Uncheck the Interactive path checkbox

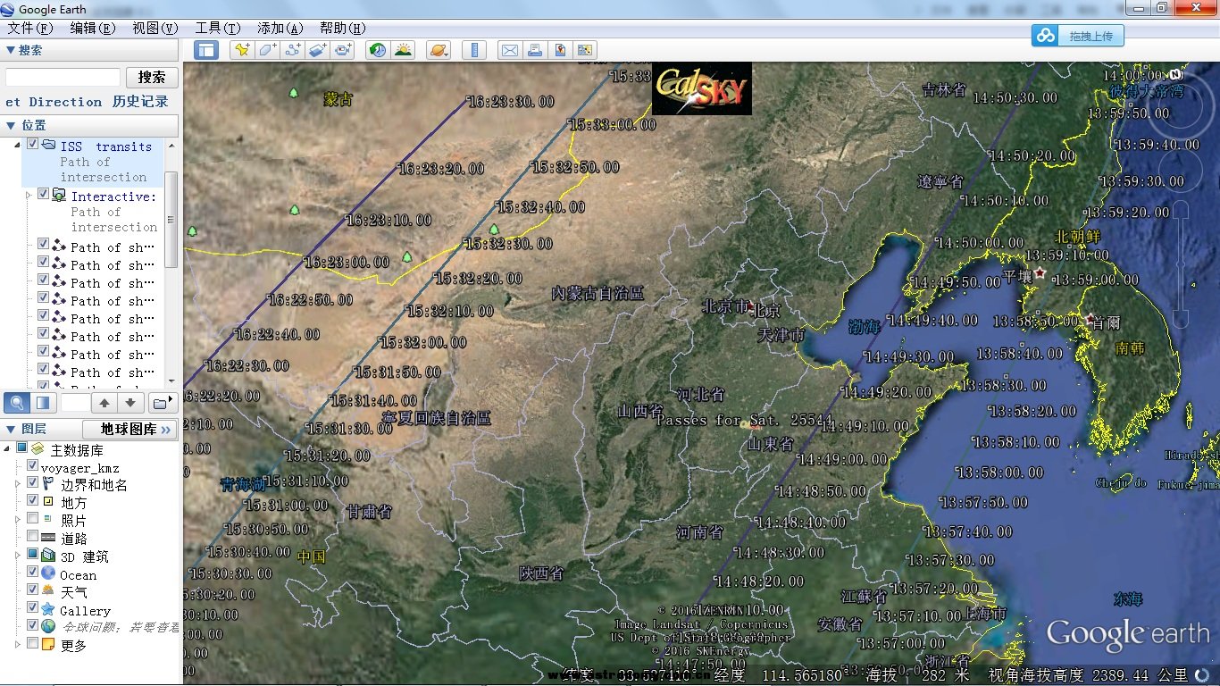[43, 194]
